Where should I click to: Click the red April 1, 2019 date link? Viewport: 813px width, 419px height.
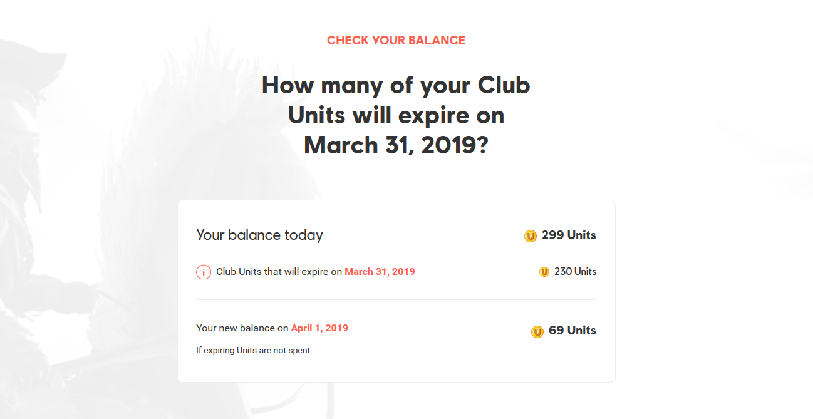(319, 328)
